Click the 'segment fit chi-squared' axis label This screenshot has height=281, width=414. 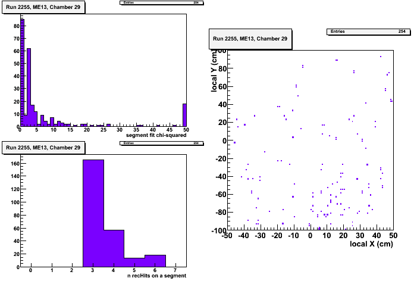point(156,135)
